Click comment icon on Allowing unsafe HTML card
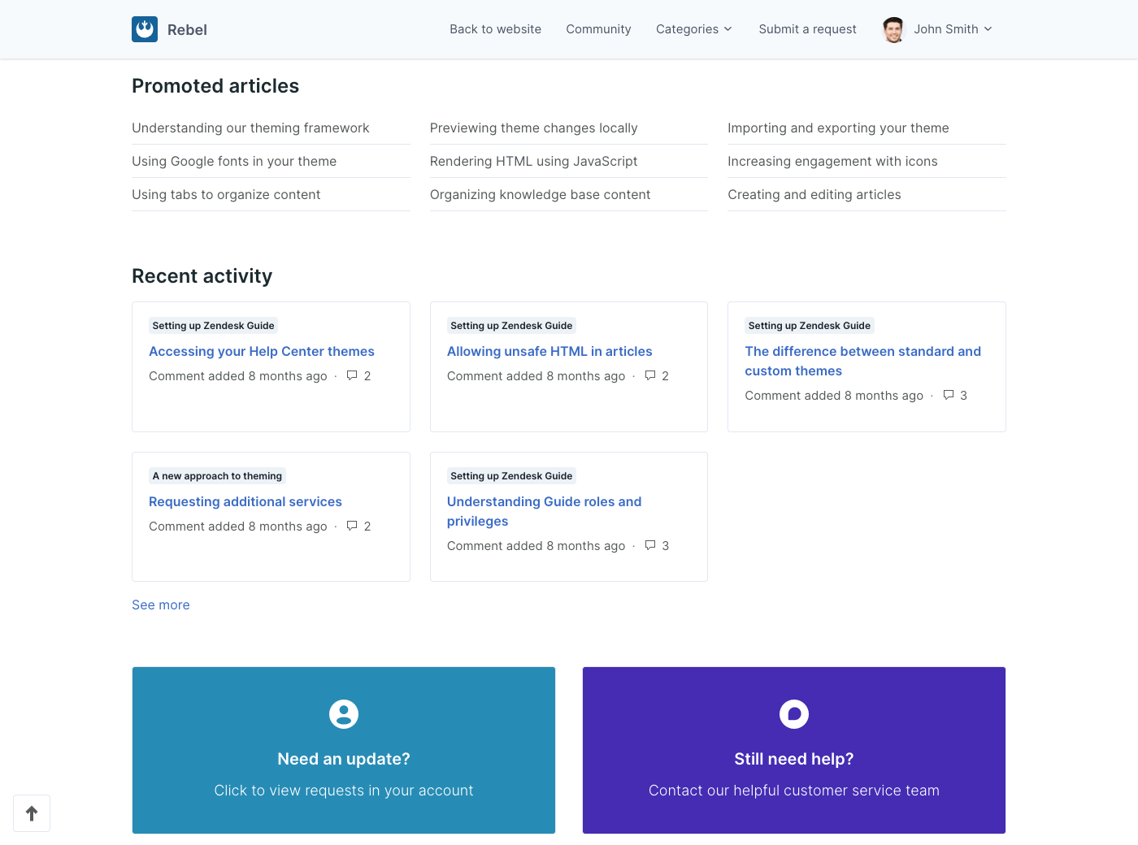 coord(650,375)
